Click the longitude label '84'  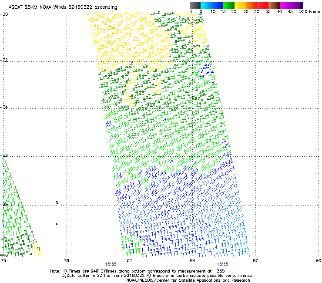pos(192,261)
